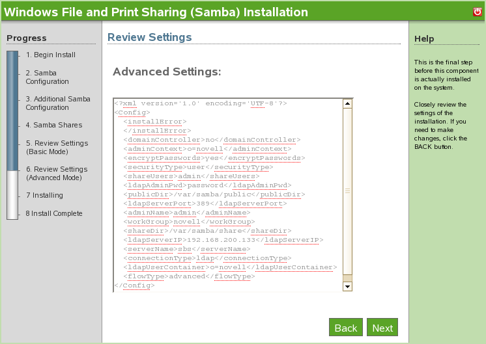This screenshot has width=486, height=344.
Task: Click the scrollbar thumb in settings box
Action: (x=347, y=191)
